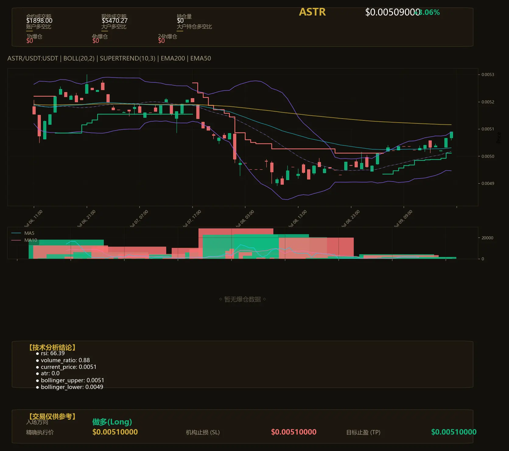Image resolution: width=509 pixels, height=451 pixels.
Task: Click the red stop-loss value $0.00510000
Action: click(x=294, y=432)
